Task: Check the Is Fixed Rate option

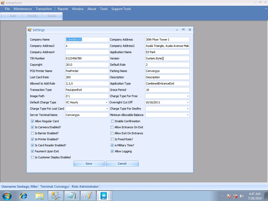Action: pyautogui.click(x=112, y=139)
